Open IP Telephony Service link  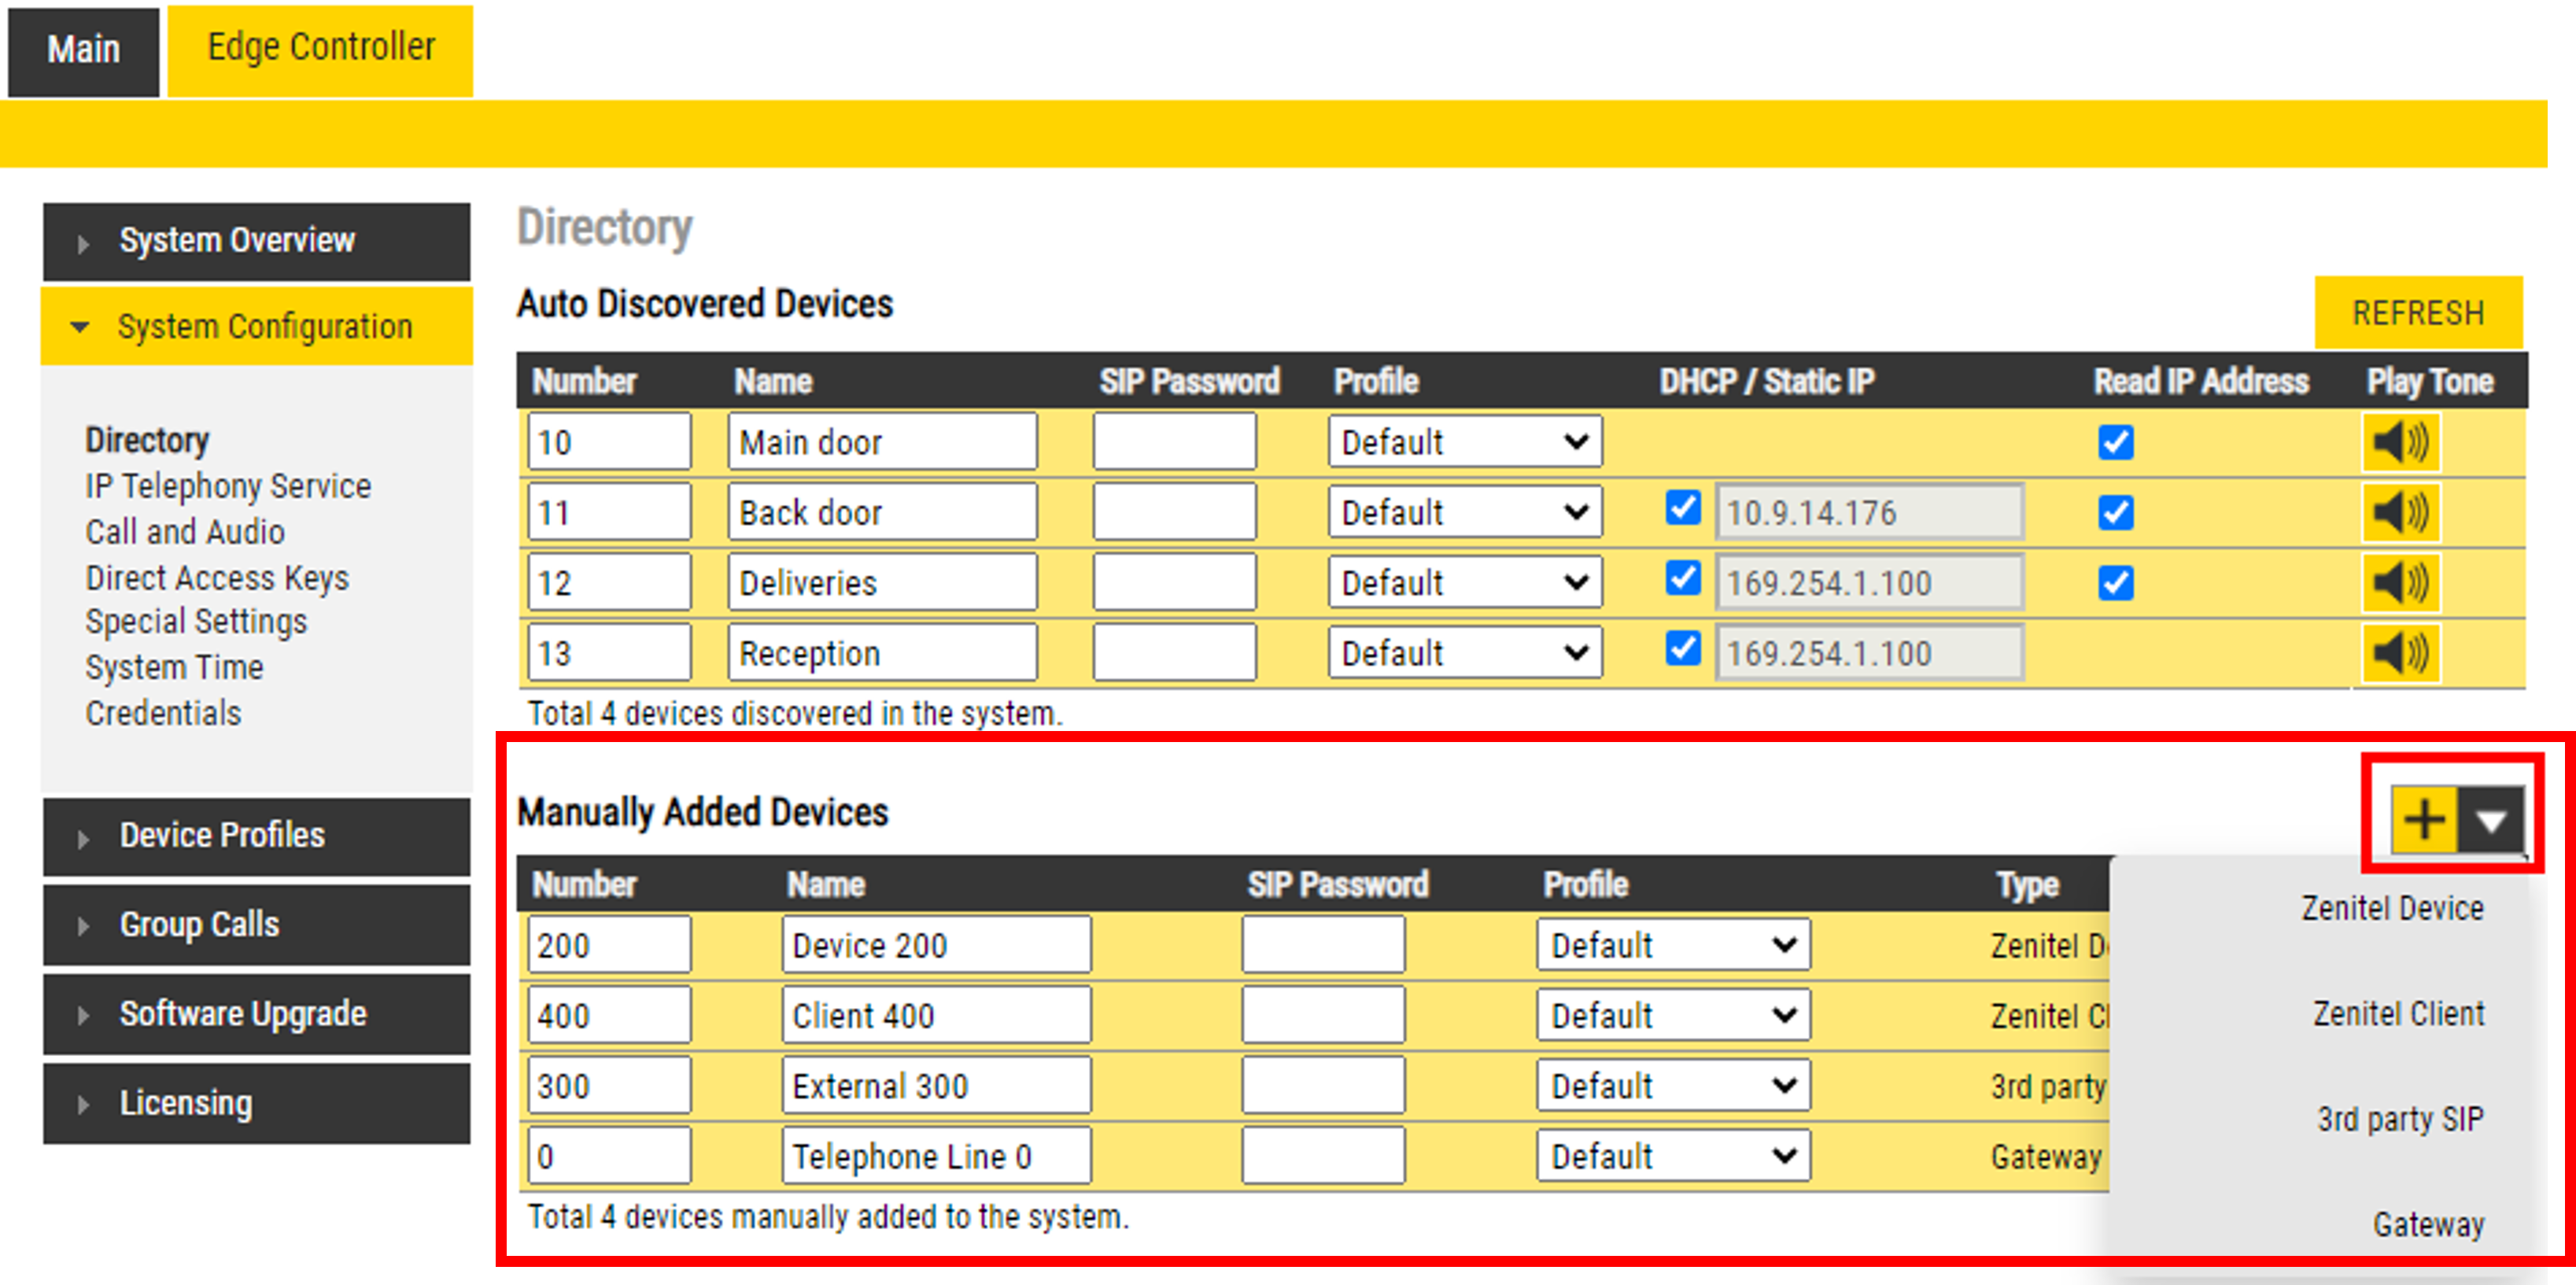pyautogui.click(x=228, y=486)
